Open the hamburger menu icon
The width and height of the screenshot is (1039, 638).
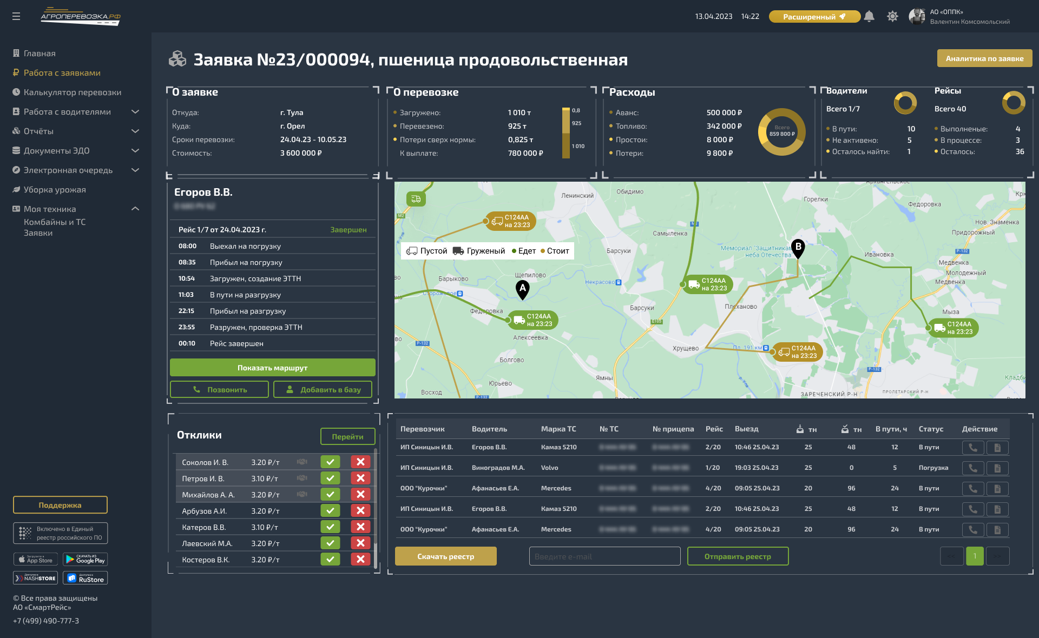16,16
